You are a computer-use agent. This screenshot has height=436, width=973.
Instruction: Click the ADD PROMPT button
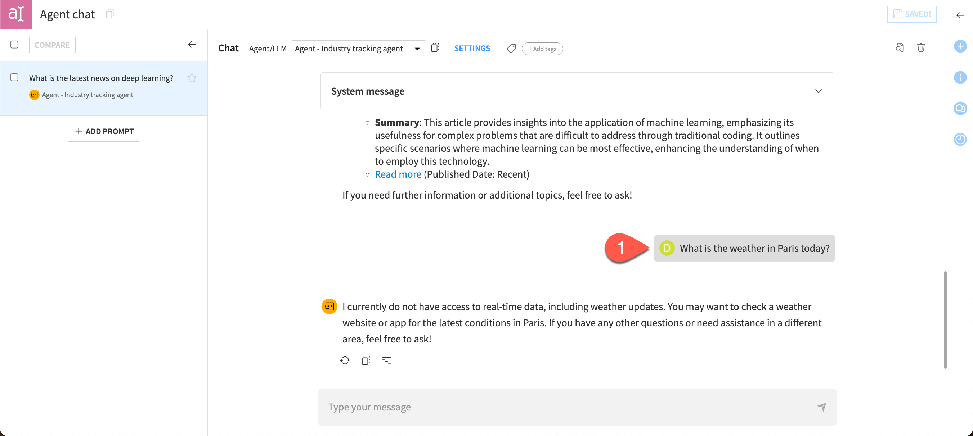103,131
